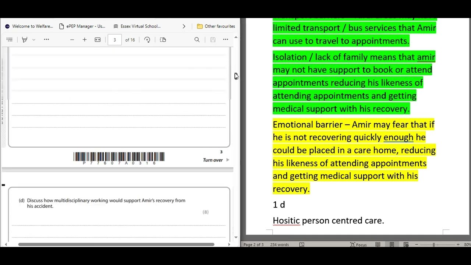471x265 pixels.
Task: Rotate the PDF page
Action: (x=147, y=40)
